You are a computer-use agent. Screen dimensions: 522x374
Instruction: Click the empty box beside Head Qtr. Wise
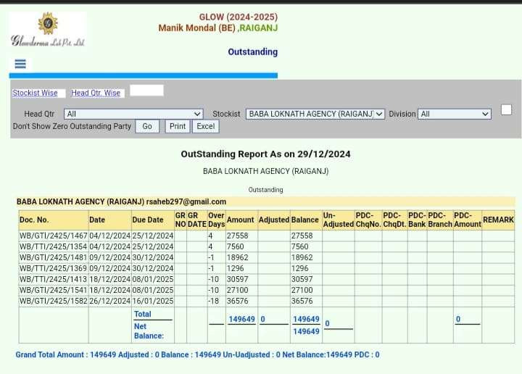tap(146, 90)
